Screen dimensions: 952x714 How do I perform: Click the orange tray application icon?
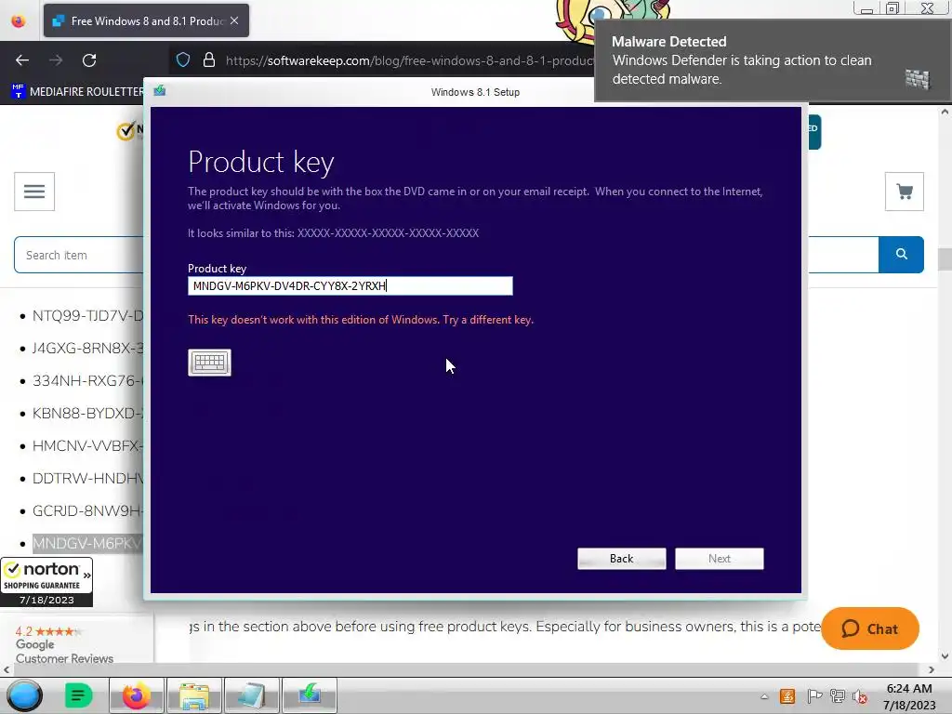click(x=787, y=696)
